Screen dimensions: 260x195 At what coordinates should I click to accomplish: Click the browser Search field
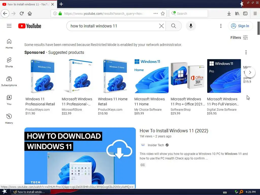click(189, 13)
